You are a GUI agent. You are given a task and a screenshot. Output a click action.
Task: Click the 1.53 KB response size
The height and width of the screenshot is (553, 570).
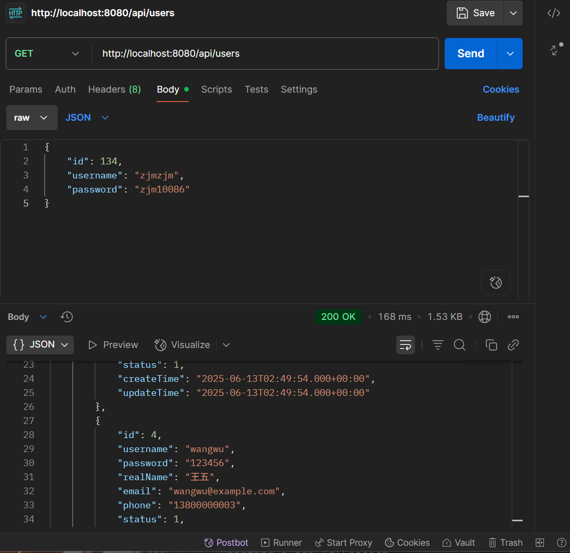pyautogui.click(x=445, y=317)
